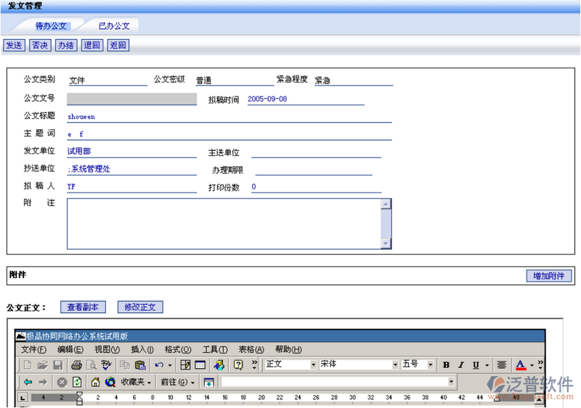581x408 pixels.
Task: Open the underline style dropdown arrow
Action: 487,365
